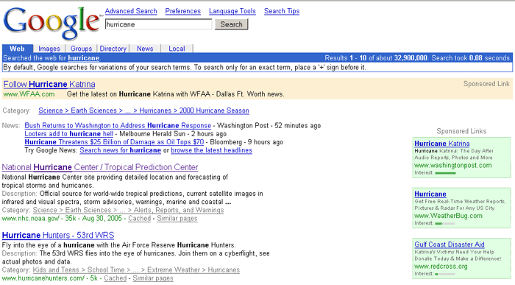Click www.nhc.noaa.gov/ - 35k URL text
Screen dimensions: 515x285
pos(39,218)
